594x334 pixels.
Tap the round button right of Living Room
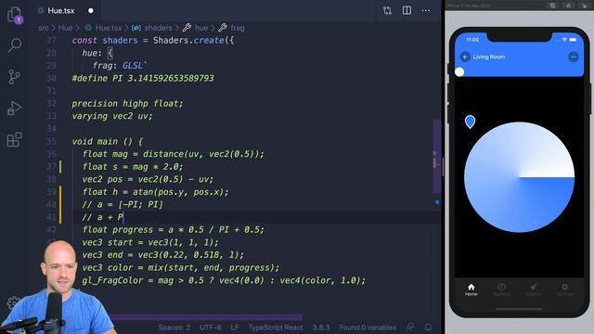point(574,57)
